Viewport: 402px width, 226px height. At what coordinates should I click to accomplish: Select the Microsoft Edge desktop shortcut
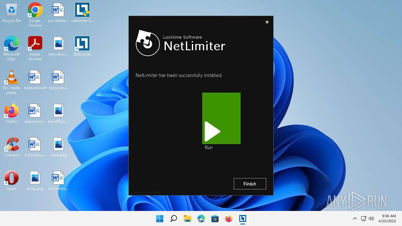[12, 48]
